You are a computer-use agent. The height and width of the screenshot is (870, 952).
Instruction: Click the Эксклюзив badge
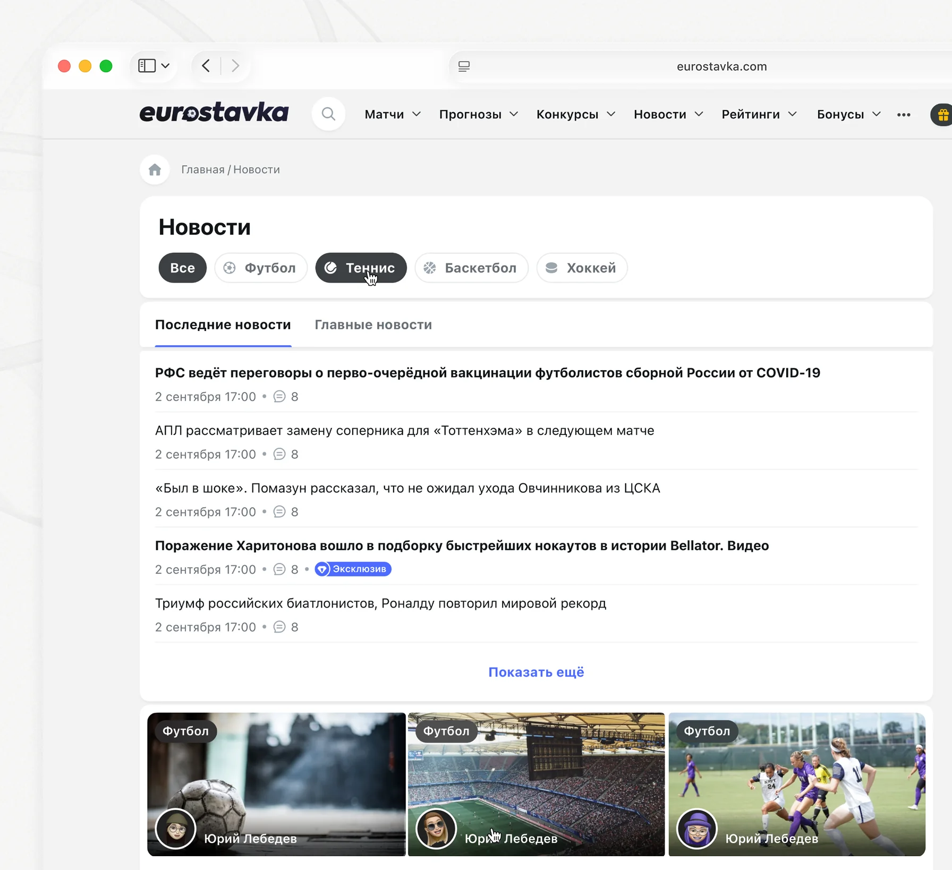pos(353,569)
